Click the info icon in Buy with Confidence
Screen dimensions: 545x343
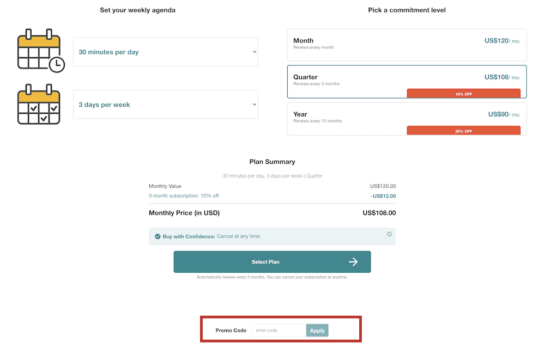[389, 234]
